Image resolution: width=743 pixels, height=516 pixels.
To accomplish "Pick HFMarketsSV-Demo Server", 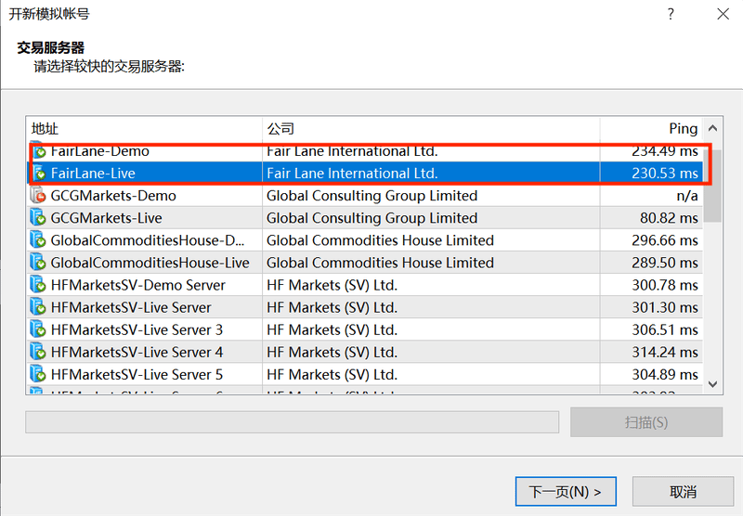I will (x=364, y=285).
